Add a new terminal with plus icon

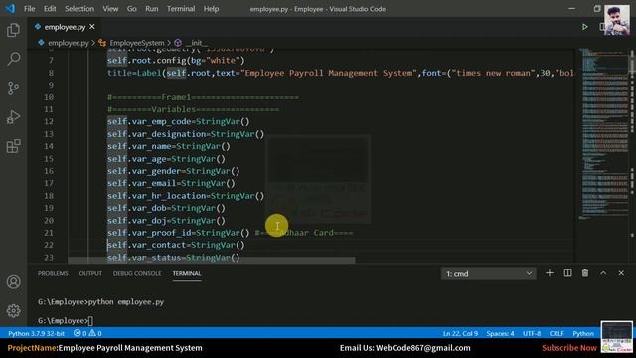pyautogui.click(x=550, y=273)
